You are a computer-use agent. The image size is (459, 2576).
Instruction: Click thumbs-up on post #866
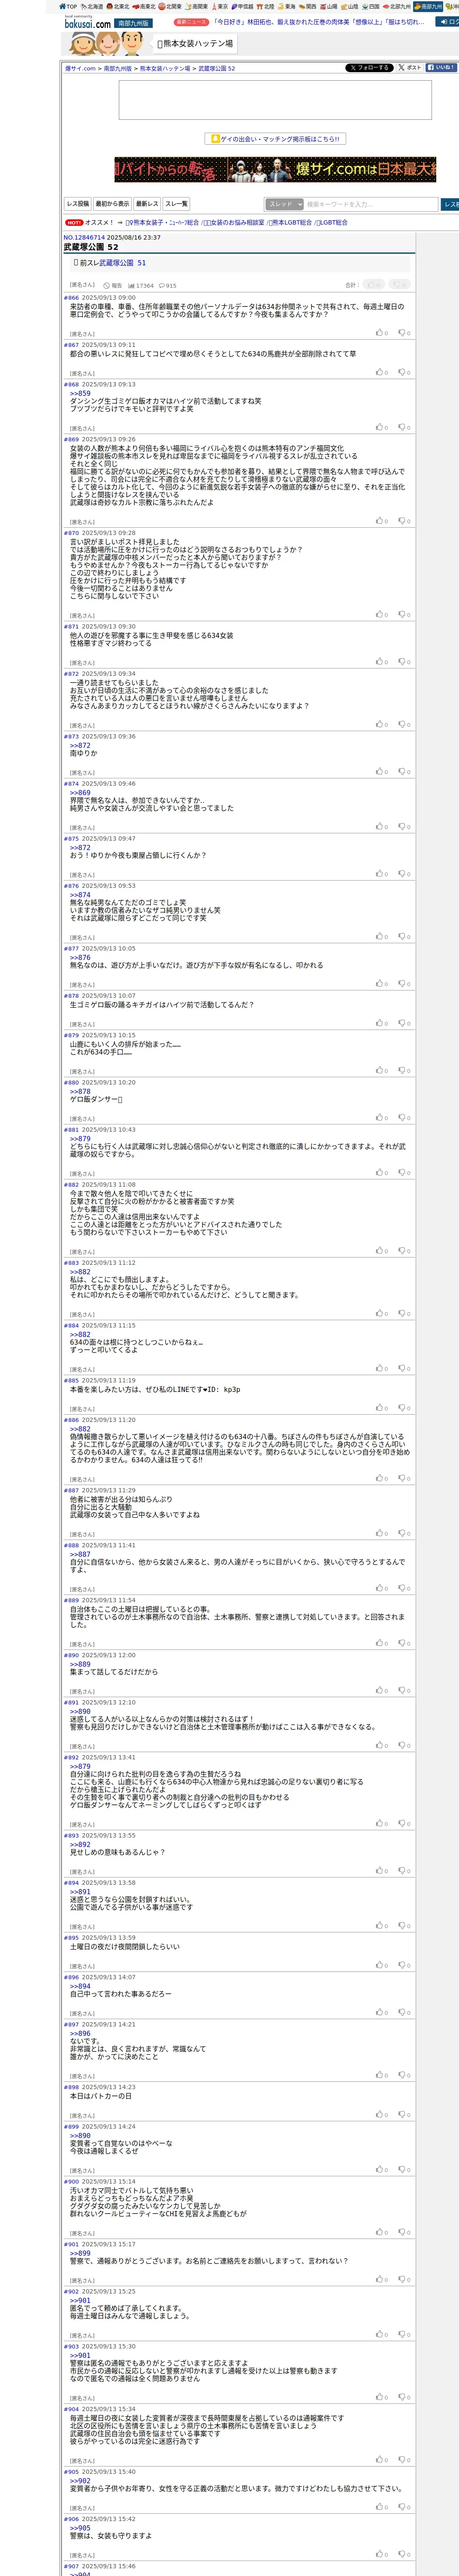point(382,333)
